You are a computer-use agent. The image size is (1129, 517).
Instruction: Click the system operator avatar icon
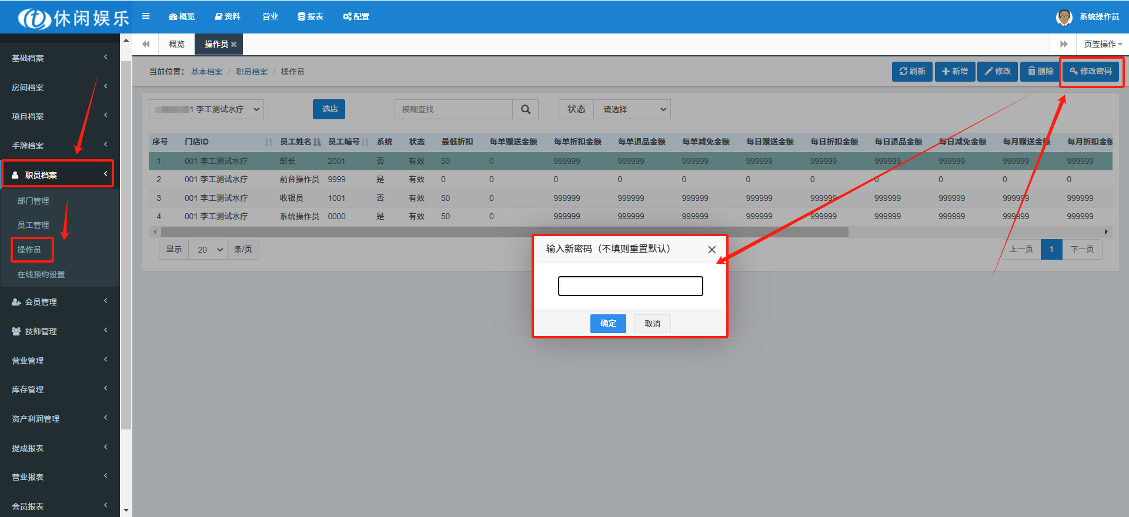(x=1064, y=17)
